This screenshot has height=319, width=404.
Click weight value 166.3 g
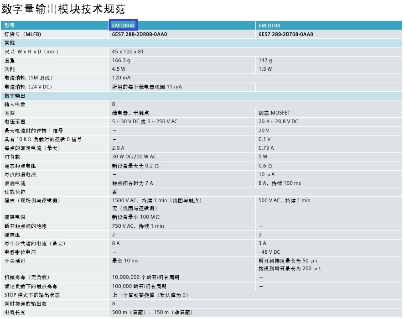click(121, 60)
